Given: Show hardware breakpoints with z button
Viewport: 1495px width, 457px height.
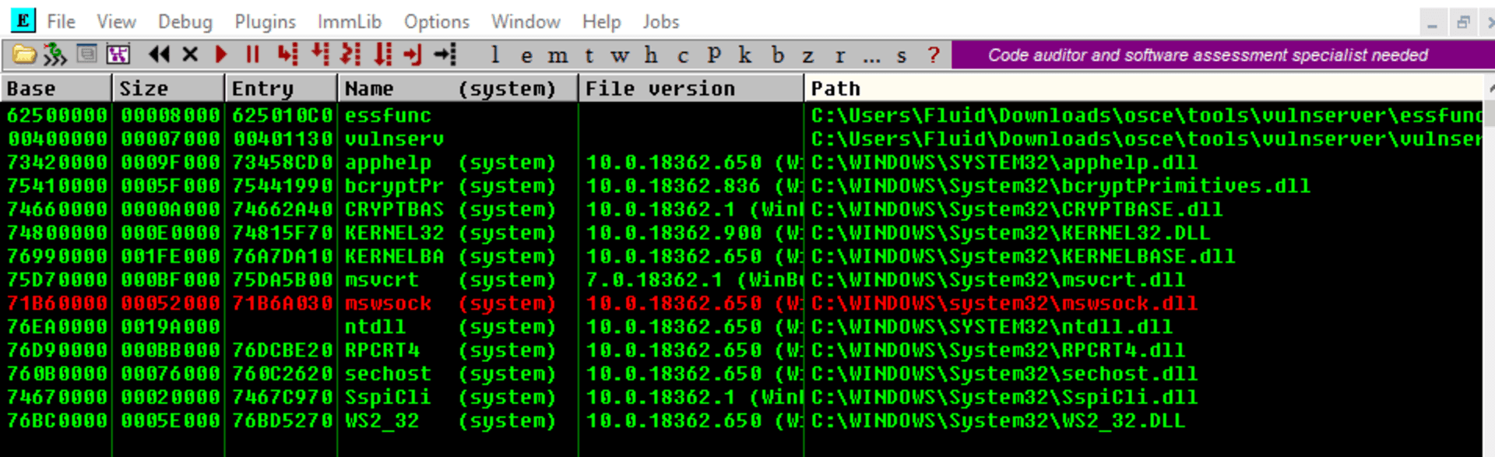Looking at the screenshot, I should pos(808,55).
